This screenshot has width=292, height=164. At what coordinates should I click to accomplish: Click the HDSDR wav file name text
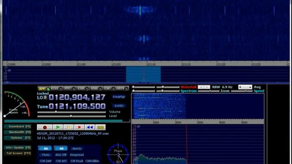coord(73,133)
